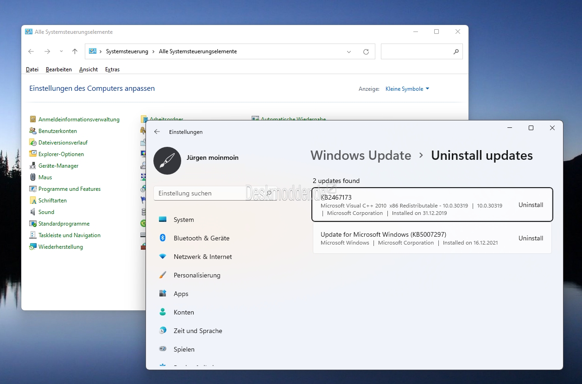Select the Zeit und Sprache icon
This screenshot has width=582, height=384.
pyautogui.click(x=163, y=331)
